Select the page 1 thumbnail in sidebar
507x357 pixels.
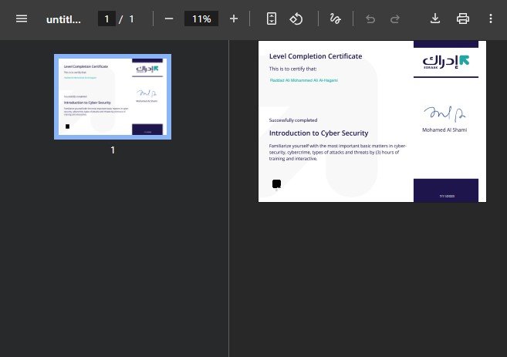(113, 96)
